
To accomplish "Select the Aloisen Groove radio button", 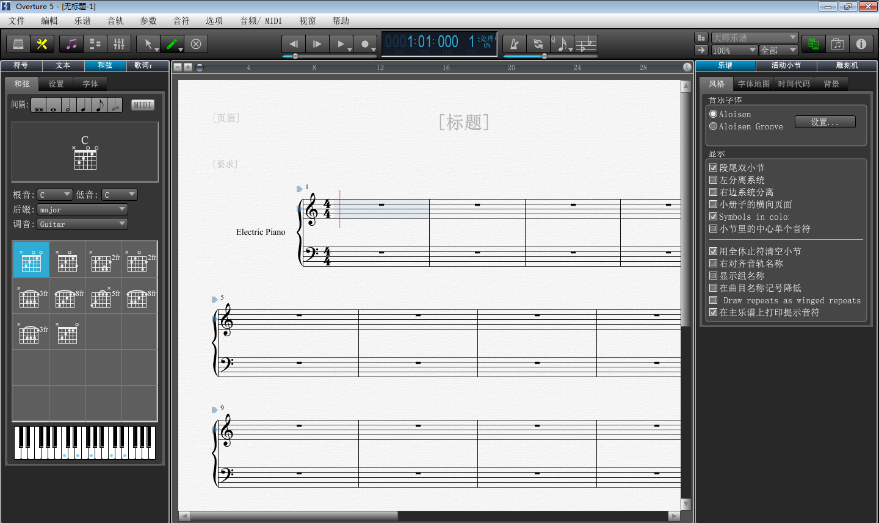I will 712,126.
